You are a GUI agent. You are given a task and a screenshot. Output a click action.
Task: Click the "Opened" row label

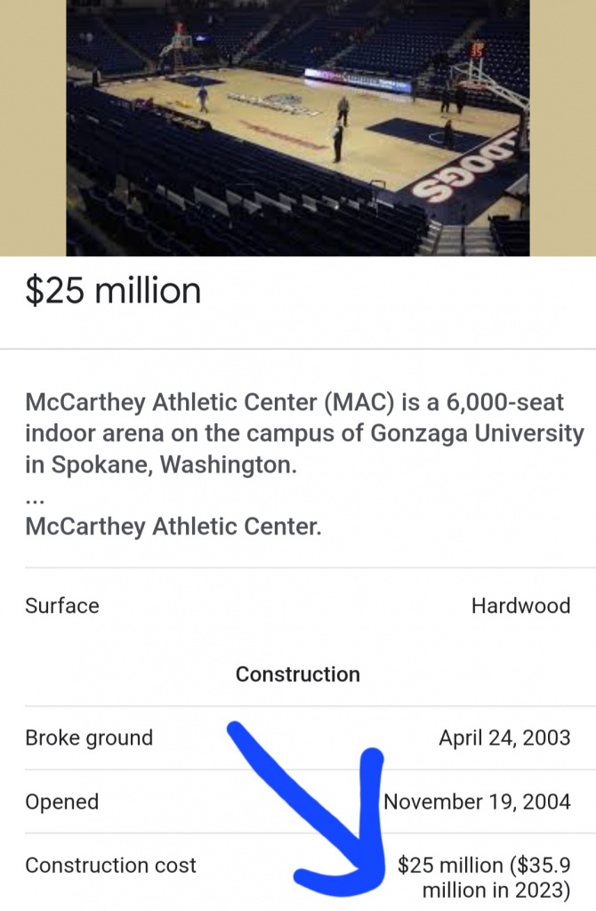click(x=61, y=802)
